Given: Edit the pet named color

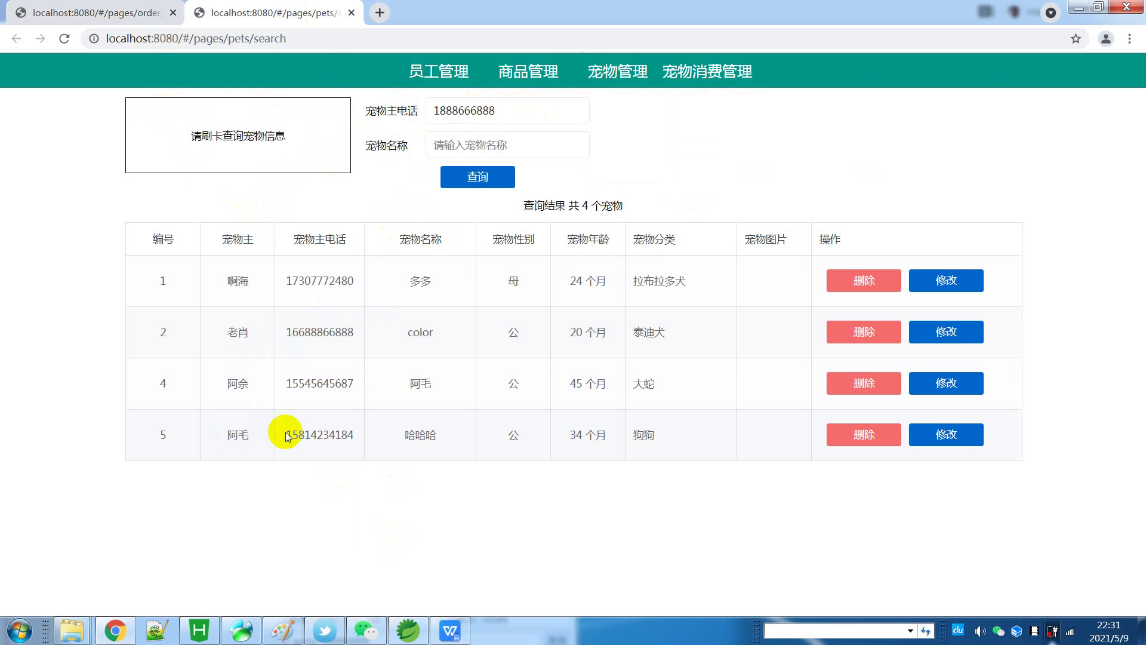Looking at the screenshot, I should pyautogui.click(x=946, y=332).
